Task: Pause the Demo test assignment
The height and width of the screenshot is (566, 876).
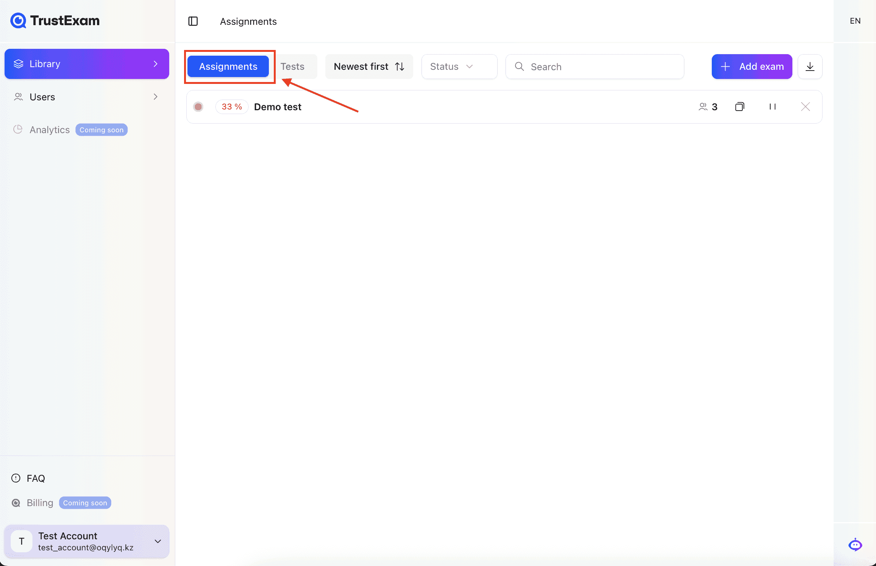Action: [x=773, y=107]
